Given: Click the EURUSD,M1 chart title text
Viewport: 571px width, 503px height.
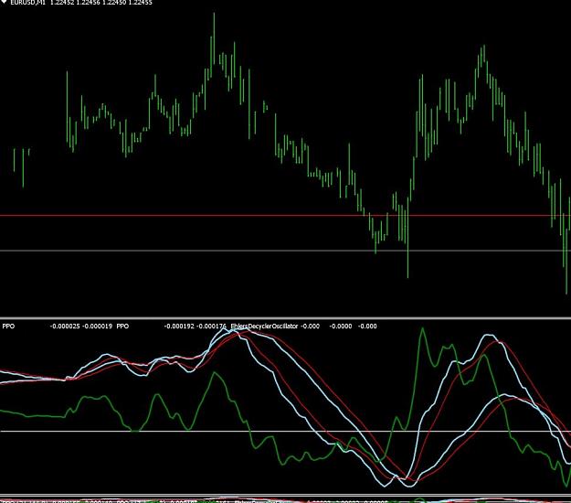Looking at the screenshot, I should [x=27, y=2].
